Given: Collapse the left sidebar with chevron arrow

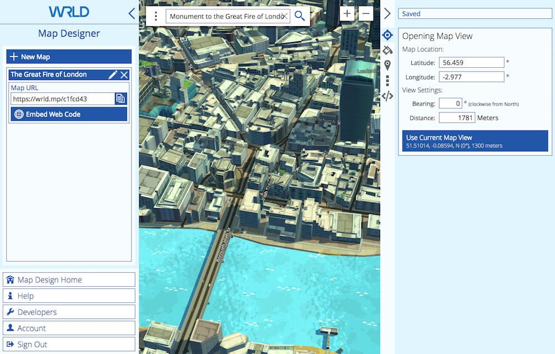Looking at the screenshot, I should click(x=131, y=13).
